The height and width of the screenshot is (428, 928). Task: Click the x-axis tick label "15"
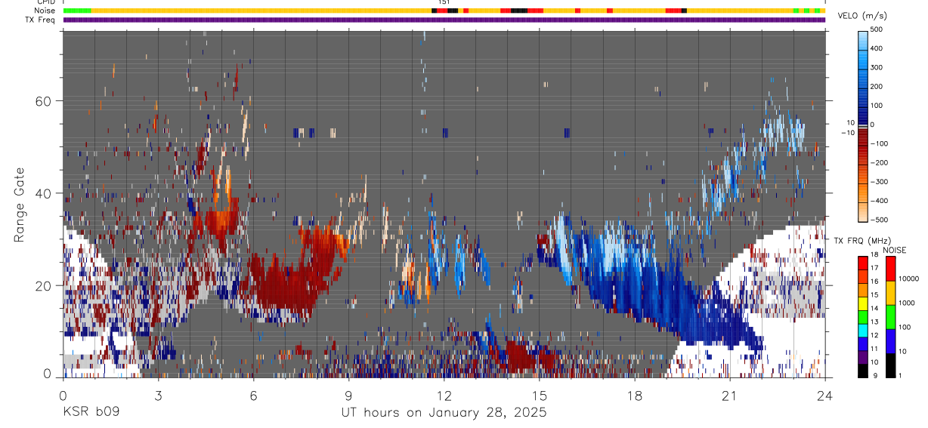[539, 396]
